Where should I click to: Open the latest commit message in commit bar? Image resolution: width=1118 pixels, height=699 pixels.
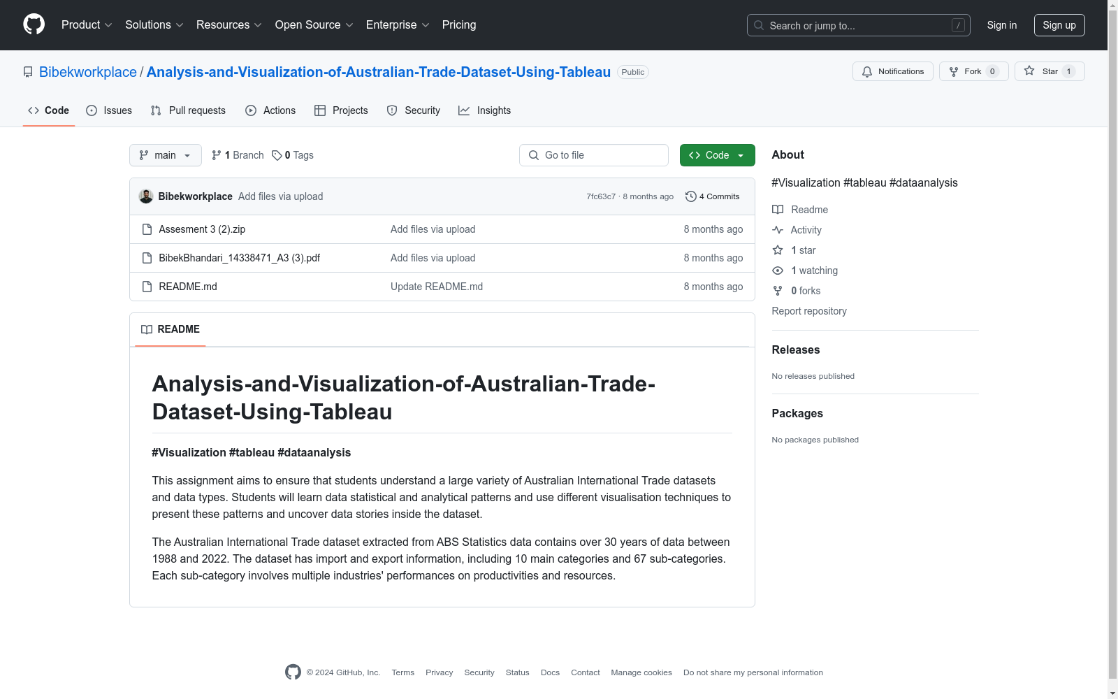[281, 196]
